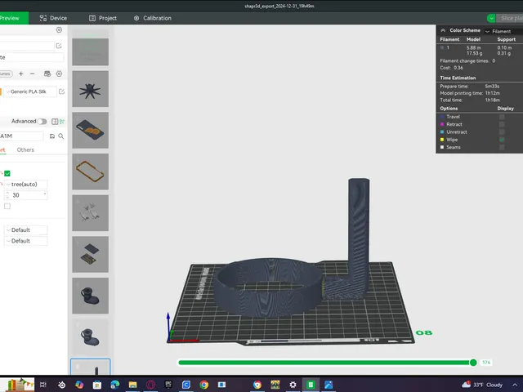Open File Explorer from the taskbar
523x392 pixels.
pos(132,385)
